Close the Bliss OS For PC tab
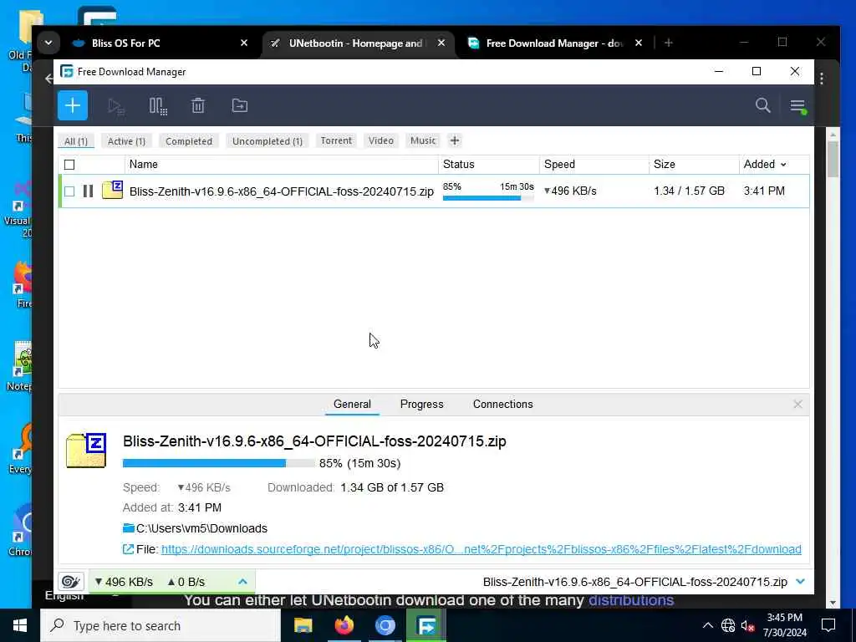This screenshot has width=856, height=642. click(244, 43)
